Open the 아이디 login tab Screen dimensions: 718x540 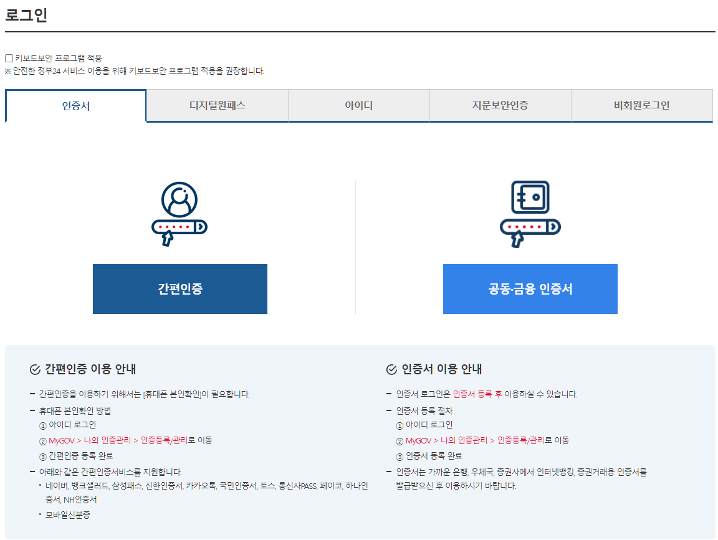pos(359,105)
